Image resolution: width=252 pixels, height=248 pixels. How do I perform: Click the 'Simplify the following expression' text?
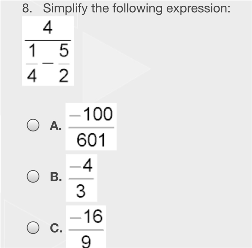137,9
